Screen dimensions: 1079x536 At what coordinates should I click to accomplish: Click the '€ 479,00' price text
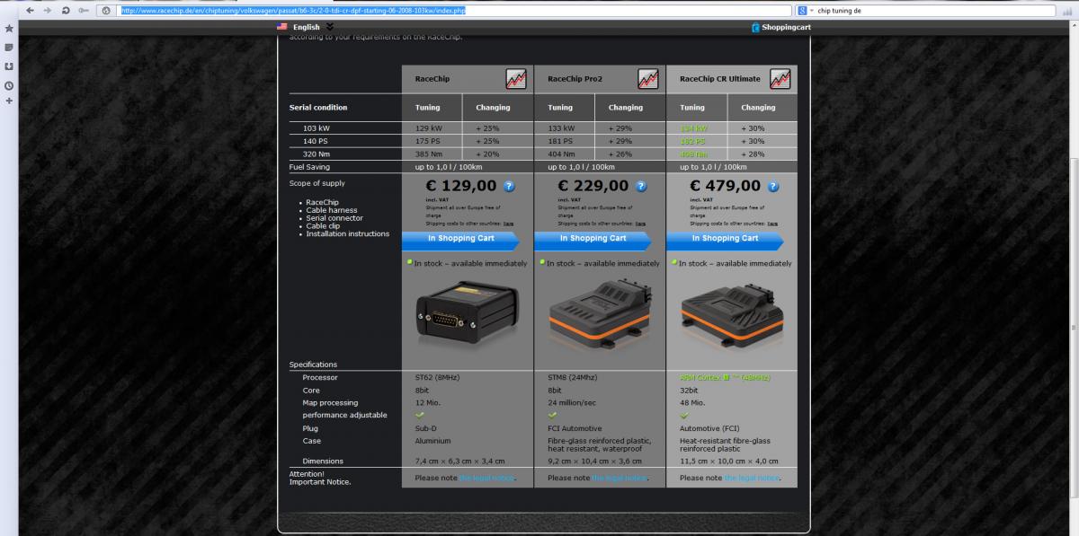pos(726,186)
